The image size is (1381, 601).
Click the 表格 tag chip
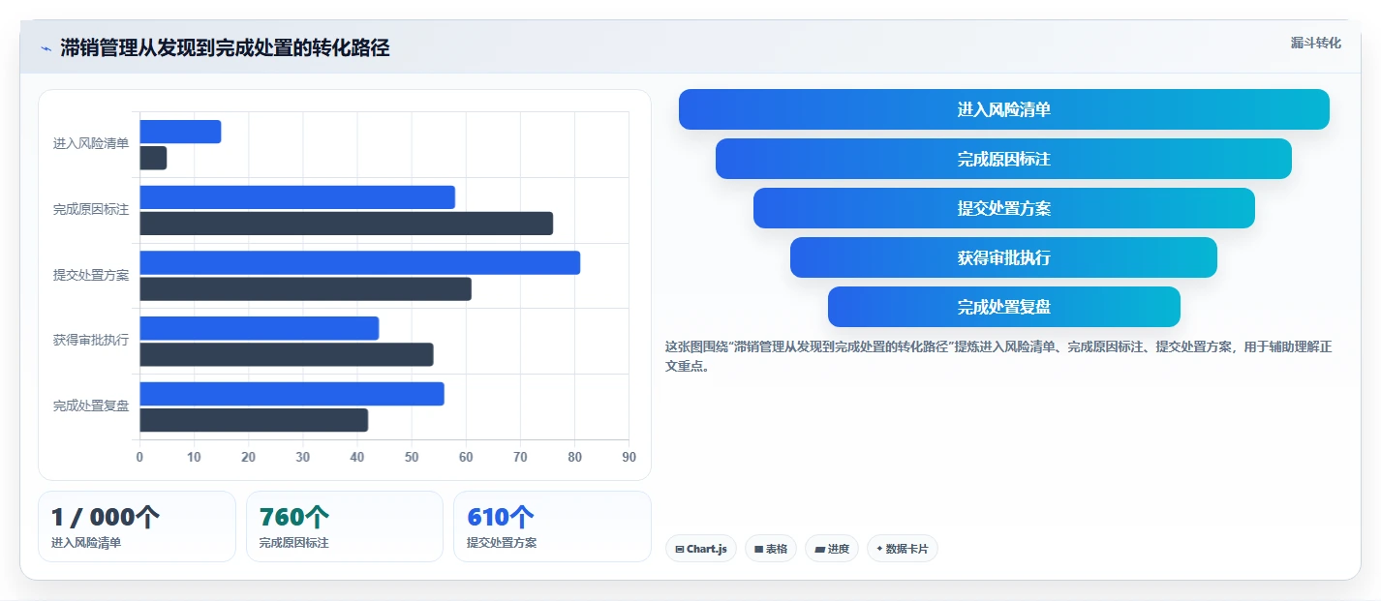(771, 549)
